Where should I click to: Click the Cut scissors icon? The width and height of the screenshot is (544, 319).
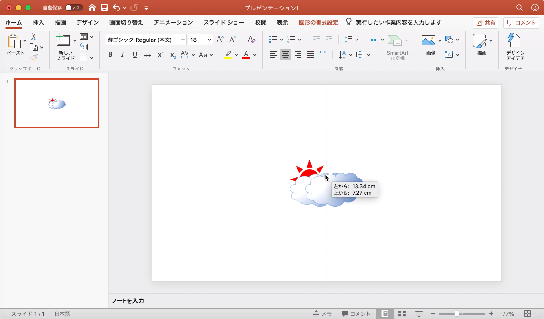(34, 37)
